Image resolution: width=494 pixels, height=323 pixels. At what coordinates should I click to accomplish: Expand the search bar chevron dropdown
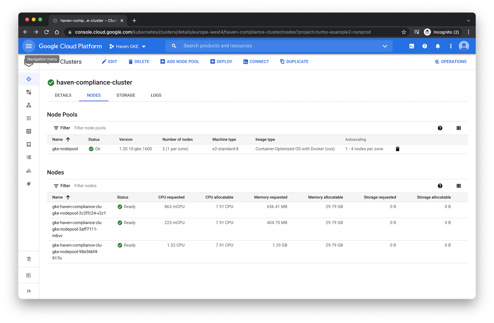[385, 46]
